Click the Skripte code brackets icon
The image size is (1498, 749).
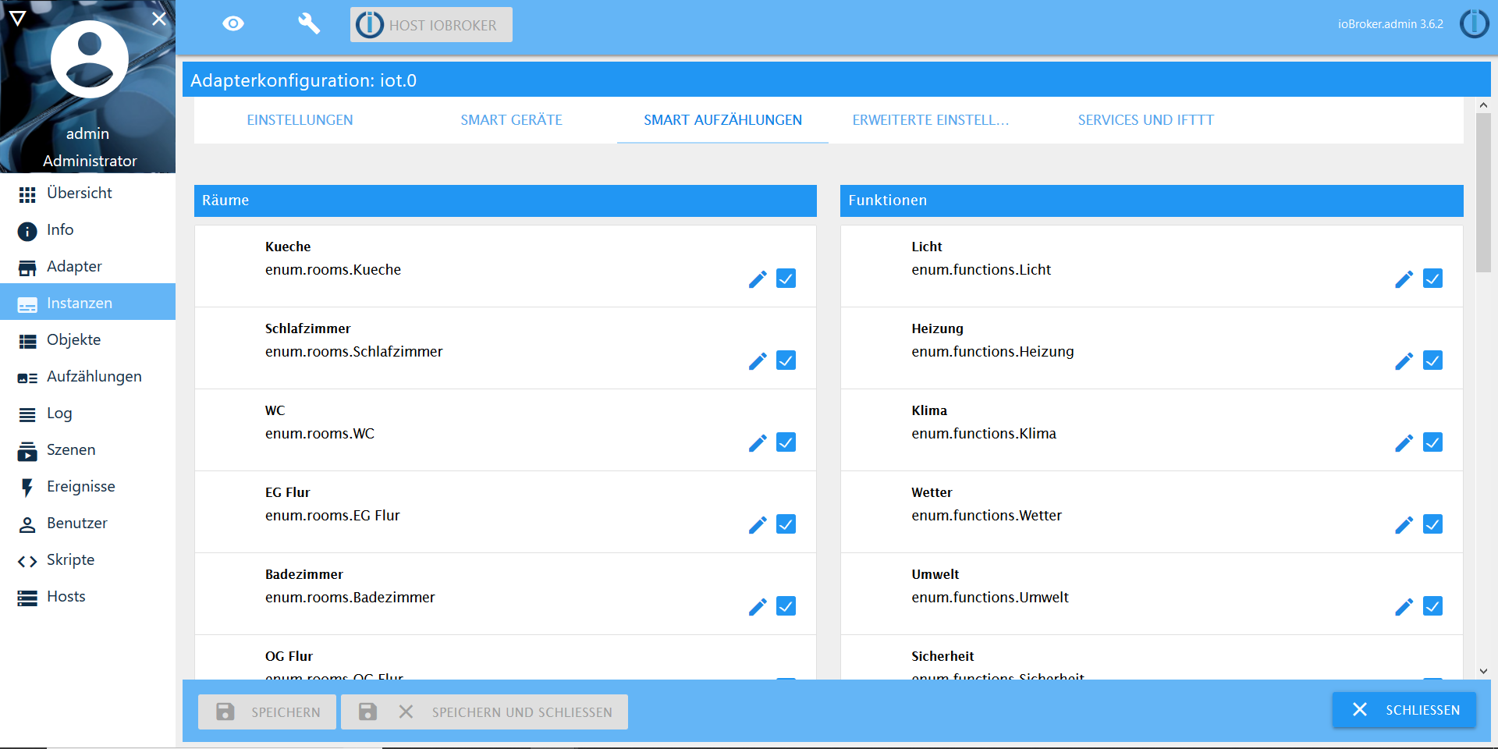tap(27, 561)
